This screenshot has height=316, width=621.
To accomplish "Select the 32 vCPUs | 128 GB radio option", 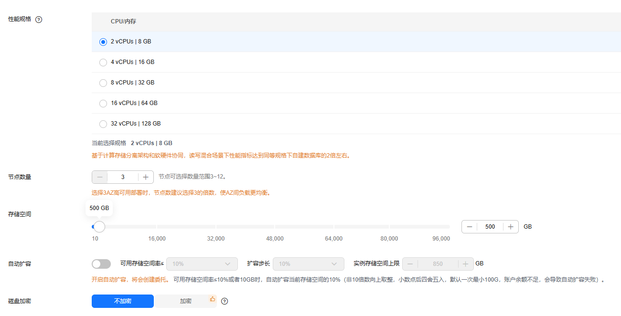I will point(103,124).
